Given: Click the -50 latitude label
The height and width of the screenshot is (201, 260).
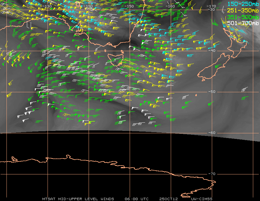Looking at the screenshot, I should point(212,92).
